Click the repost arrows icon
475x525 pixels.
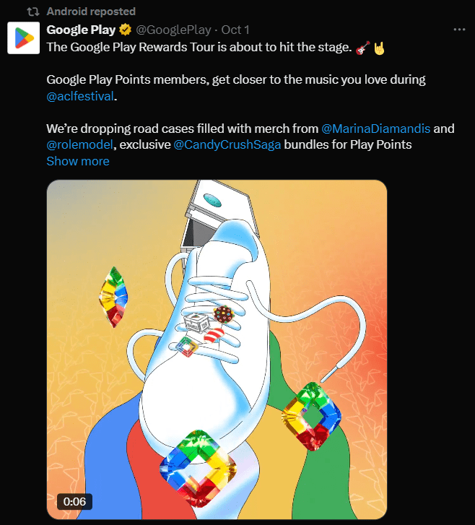coord(32,12)
